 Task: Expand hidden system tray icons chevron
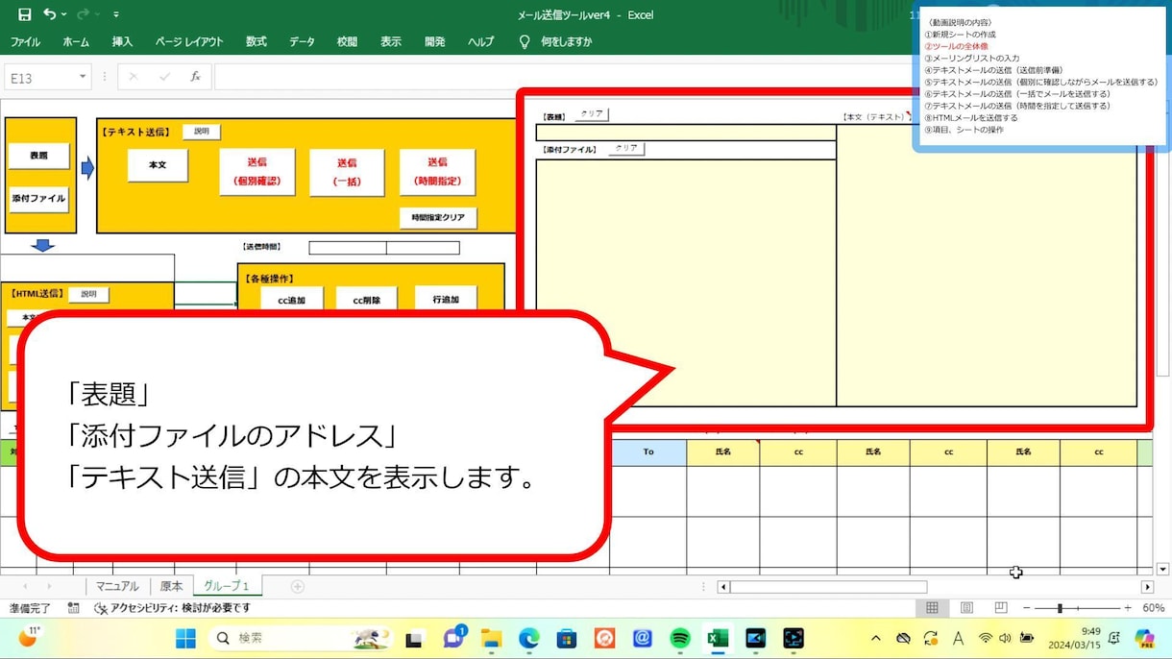(x=875, y=638)
